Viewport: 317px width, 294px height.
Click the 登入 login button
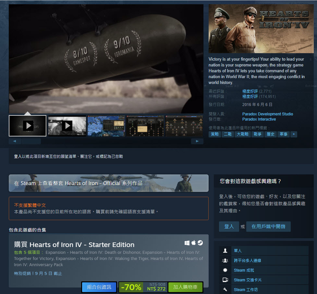[229, 227]
